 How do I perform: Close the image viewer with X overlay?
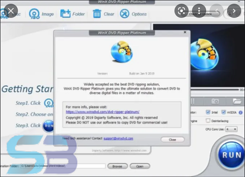coord(11,11)
